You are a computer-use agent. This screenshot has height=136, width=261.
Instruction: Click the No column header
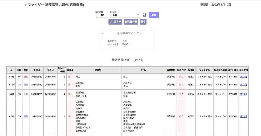tap(11, 70)
